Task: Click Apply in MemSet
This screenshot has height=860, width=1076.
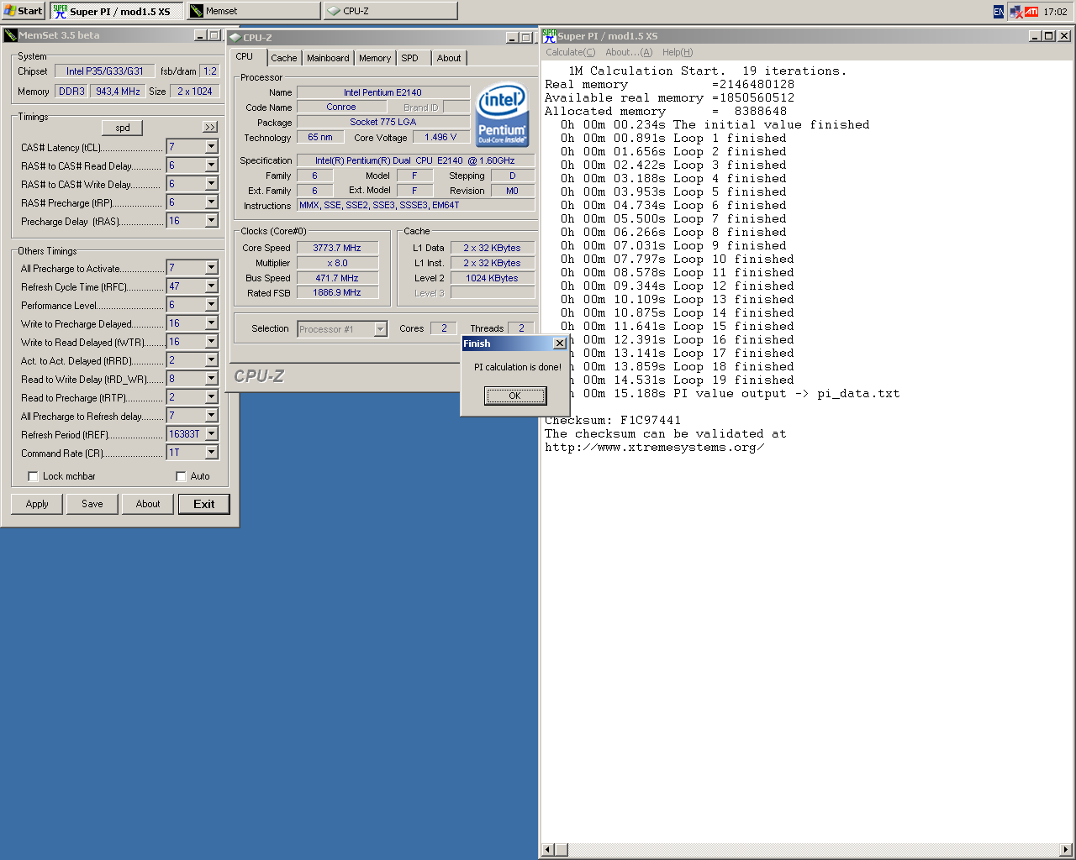Action: [x=37, y=504]
